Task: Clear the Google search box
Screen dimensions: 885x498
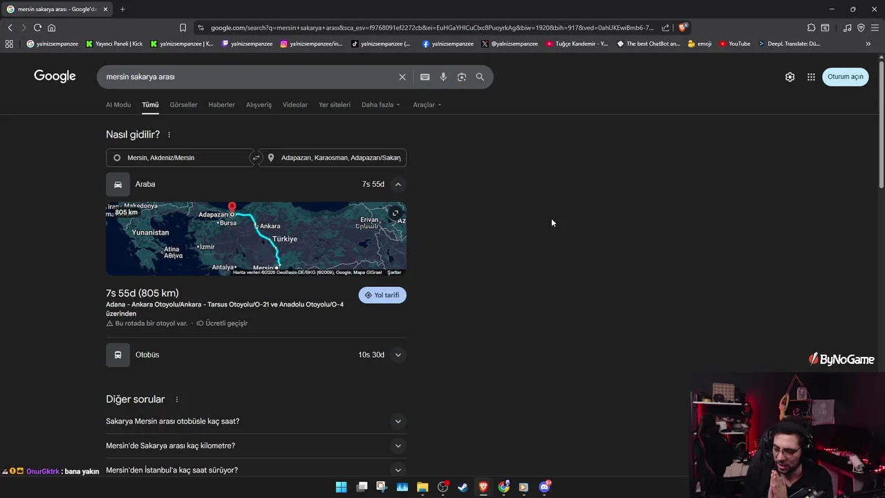Action: click(x=402, y=77)
